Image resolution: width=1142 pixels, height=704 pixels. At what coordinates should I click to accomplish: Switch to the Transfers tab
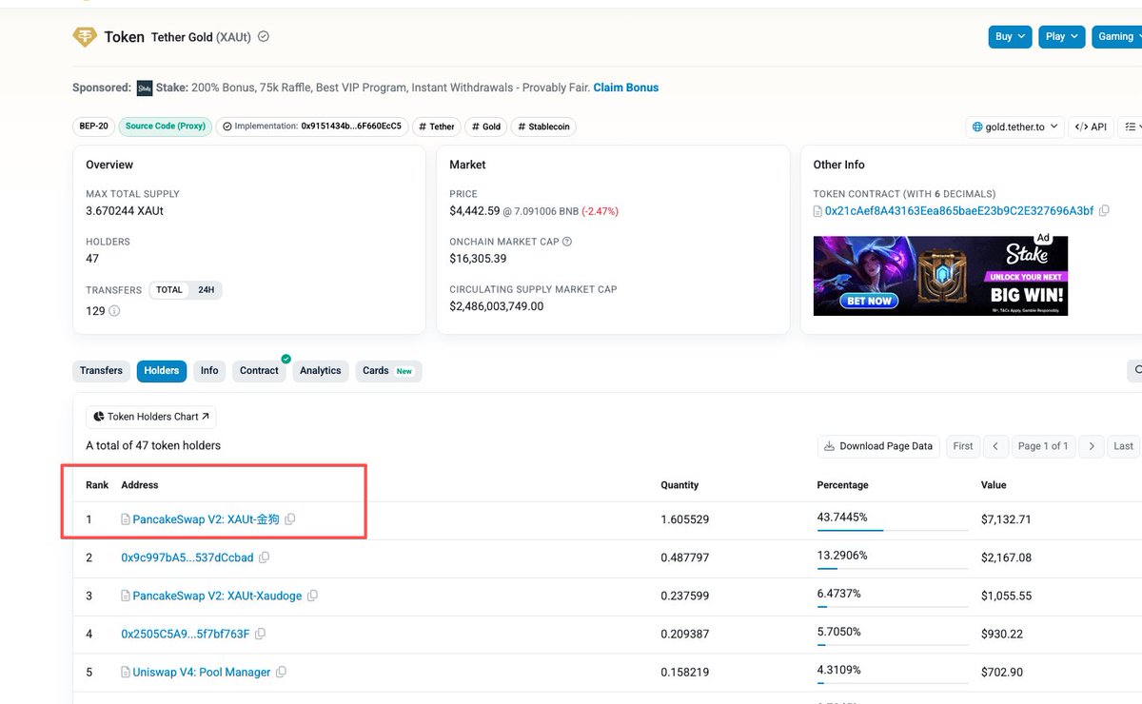[x=101, y=371]
